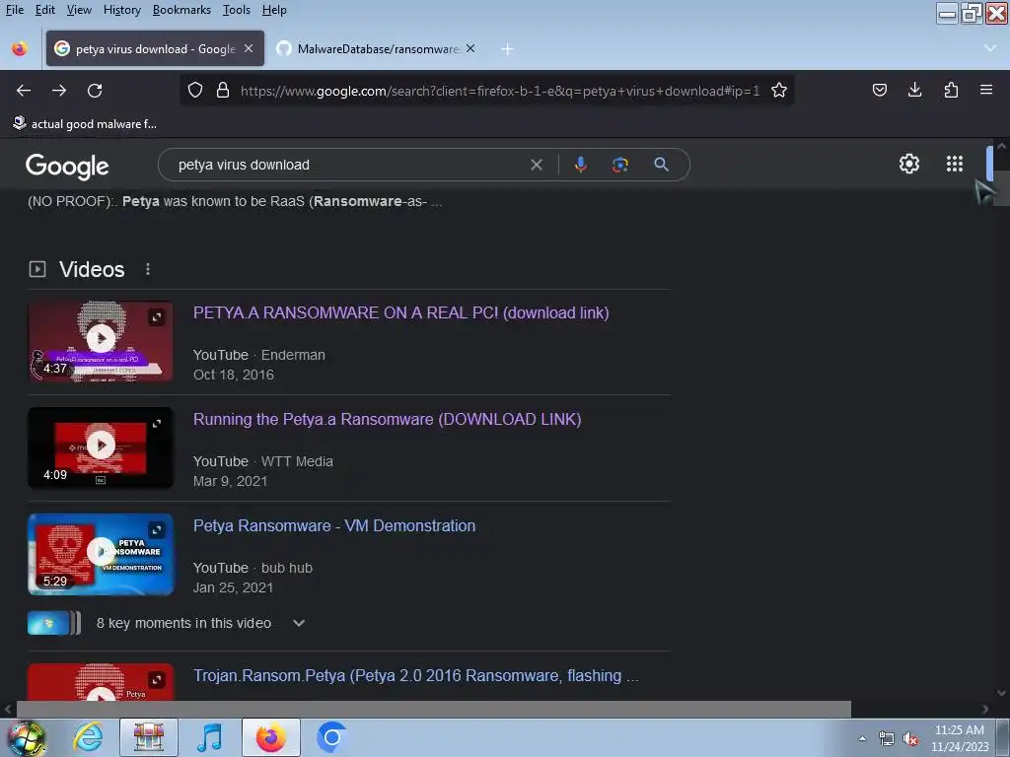Click horizontal scrollbar left arrow

click(x=8, y=709)
